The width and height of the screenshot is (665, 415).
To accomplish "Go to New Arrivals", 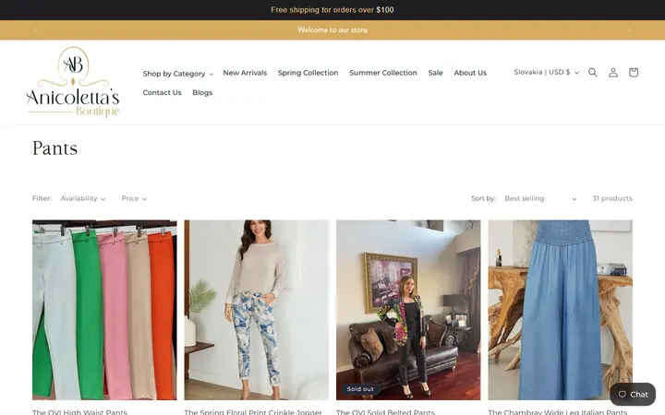I will click(x=245, y=73).
